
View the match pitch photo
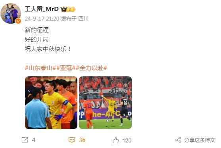click(105, 102)
